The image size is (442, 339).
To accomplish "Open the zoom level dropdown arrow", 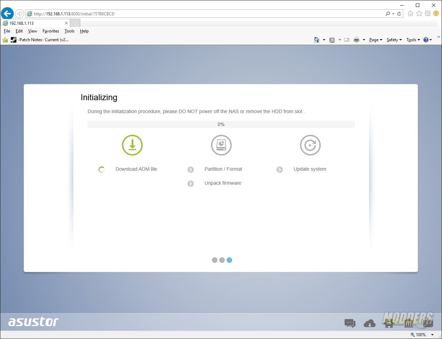I will (x=432, y=334).
